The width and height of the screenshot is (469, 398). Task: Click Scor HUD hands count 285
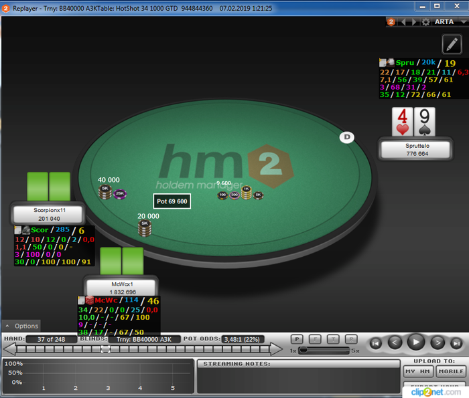62,229
